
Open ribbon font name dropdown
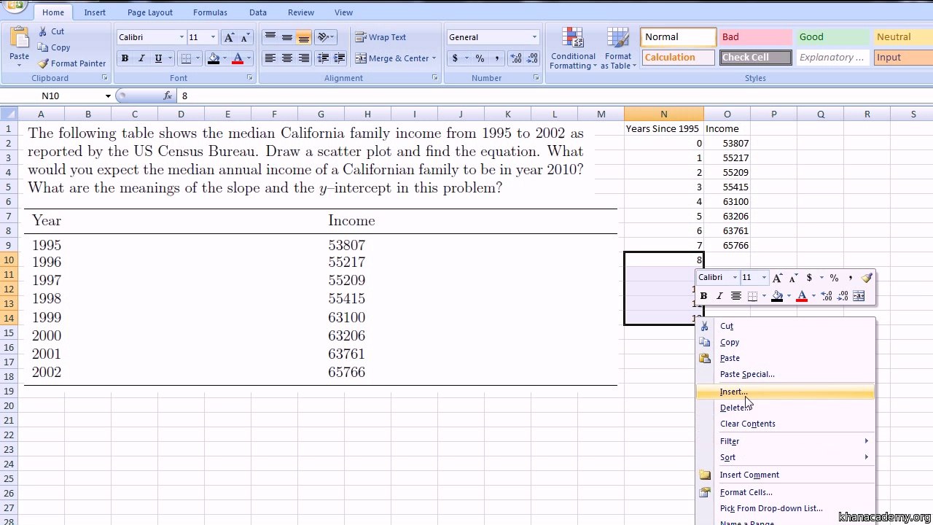tap(181, 37)
